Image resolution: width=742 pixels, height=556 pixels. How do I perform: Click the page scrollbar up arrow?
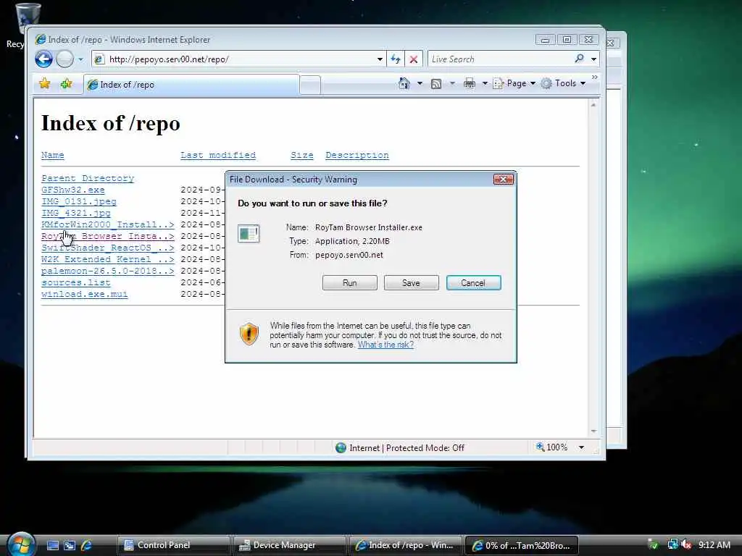(x=593, y=104)
